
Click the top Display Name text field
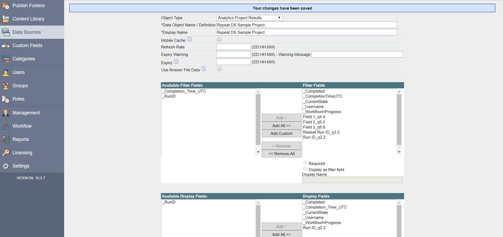click(x=307, y=32)
